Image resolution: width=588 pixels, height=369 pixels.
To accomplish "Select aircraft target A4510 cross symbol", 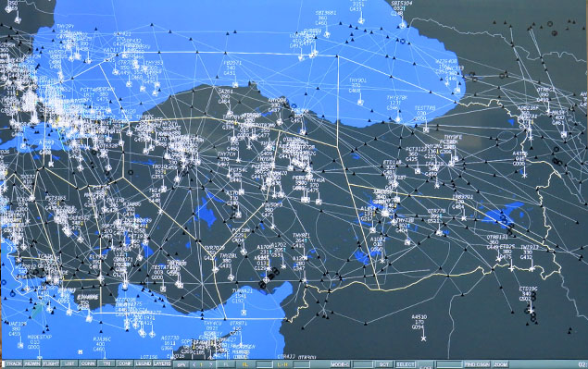I will (423, 338).
